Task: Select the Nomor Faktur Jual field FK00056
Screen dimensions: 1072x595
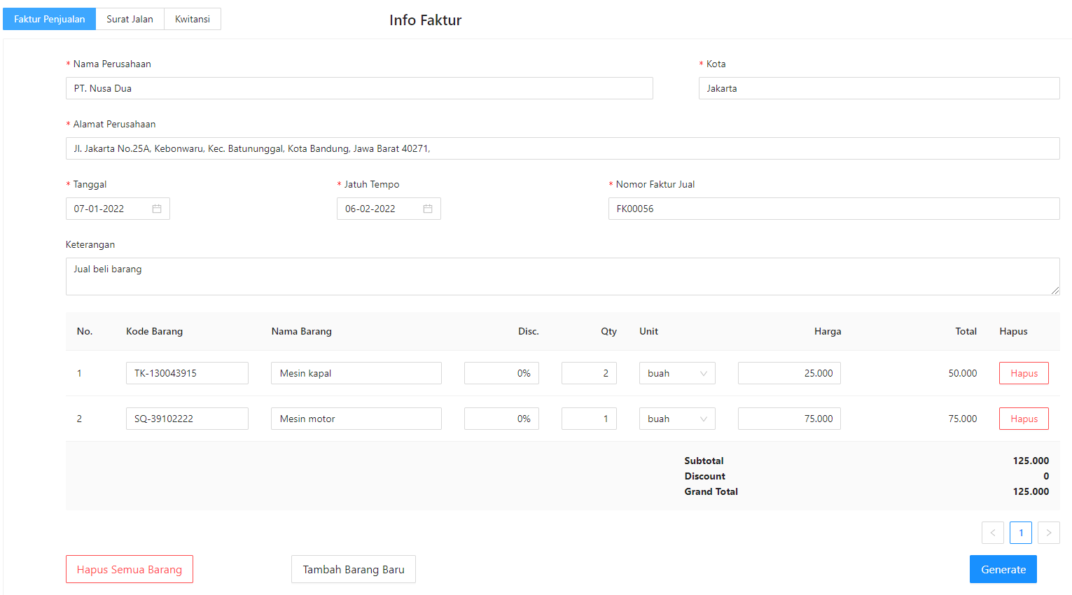Action: coord(833,208)
